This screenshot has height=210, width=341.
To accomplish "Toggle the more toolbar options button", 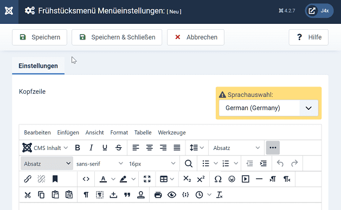I will [273, 148].
